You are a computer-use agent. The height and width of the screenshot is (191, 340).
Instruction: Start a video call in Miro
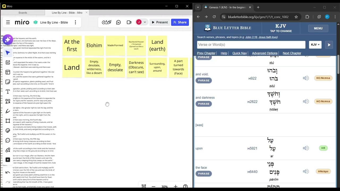click(129, 22)
